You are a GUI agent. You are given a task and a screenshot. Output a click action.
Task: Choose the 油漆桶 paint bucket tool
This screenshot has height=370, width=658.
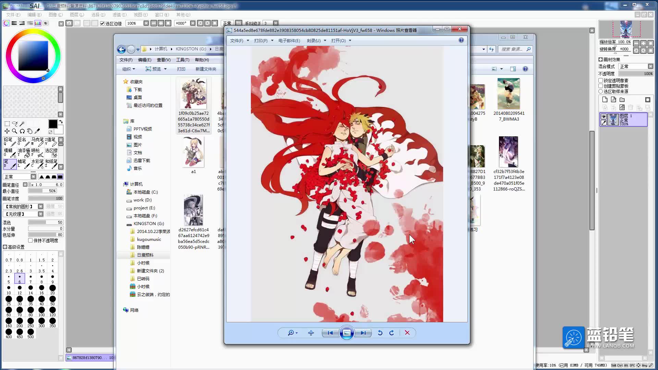tap(24, 153)
